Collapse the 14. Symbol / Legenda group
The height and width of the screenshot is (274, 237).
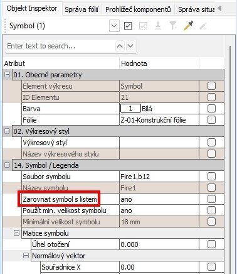coord(7,165)
